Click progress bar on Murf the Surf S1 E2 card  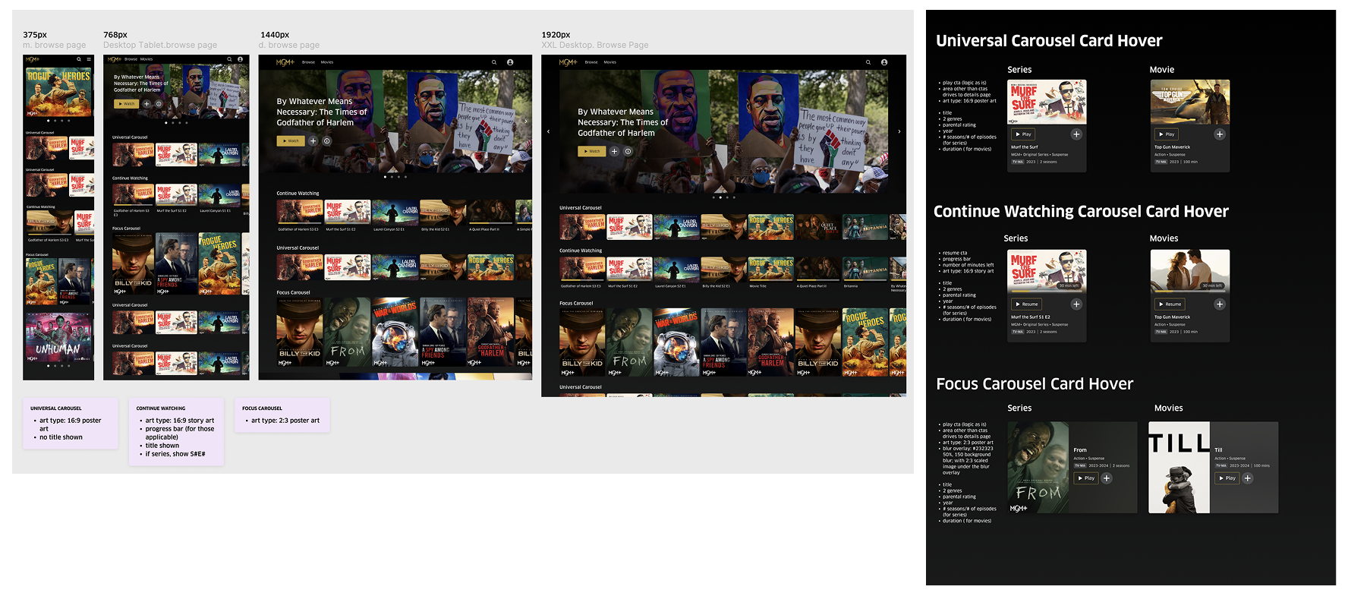1047,291
